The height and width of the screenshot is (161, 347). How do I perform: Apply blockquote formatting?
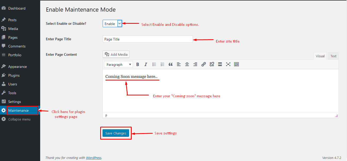(x=171, y=64)
